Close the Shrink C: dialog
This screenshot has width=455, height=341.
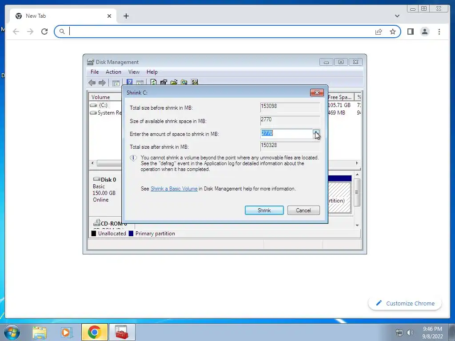tap(317, 92)
